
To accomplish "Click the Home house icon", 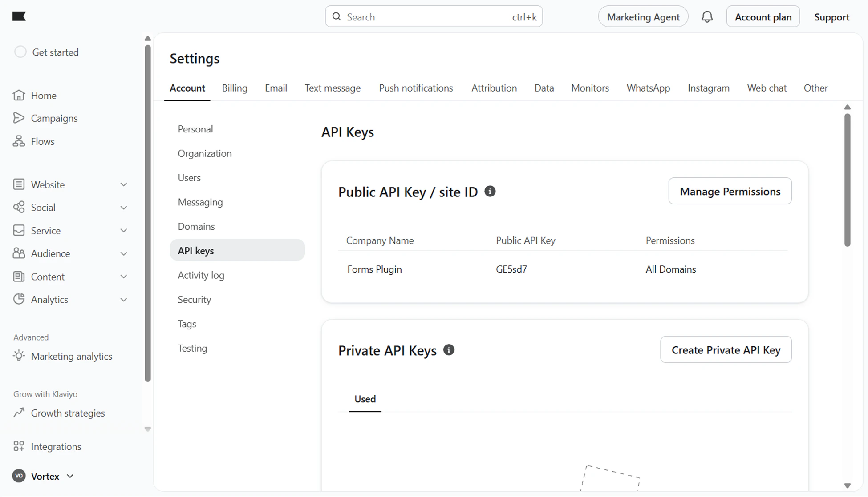I will point(19,95).
